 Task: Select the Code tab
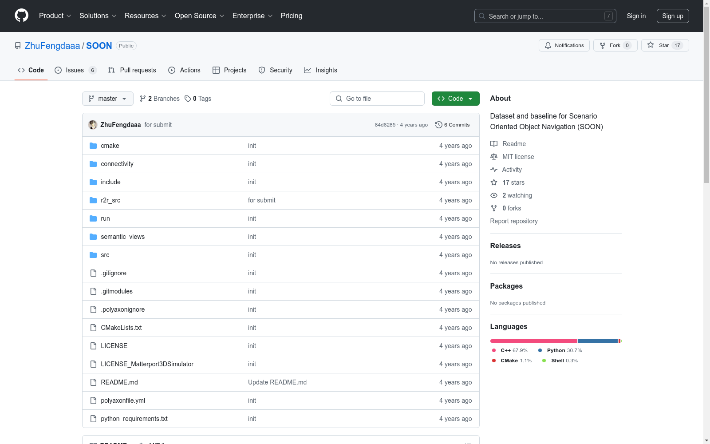[x=31, y=70]
